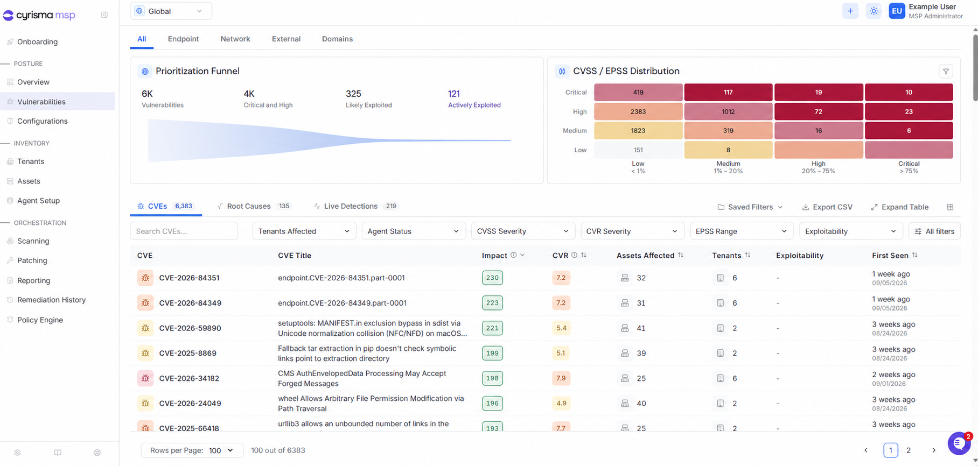
Task: Open EPSS Range filter dropdown
Action: tap(741, 231)
